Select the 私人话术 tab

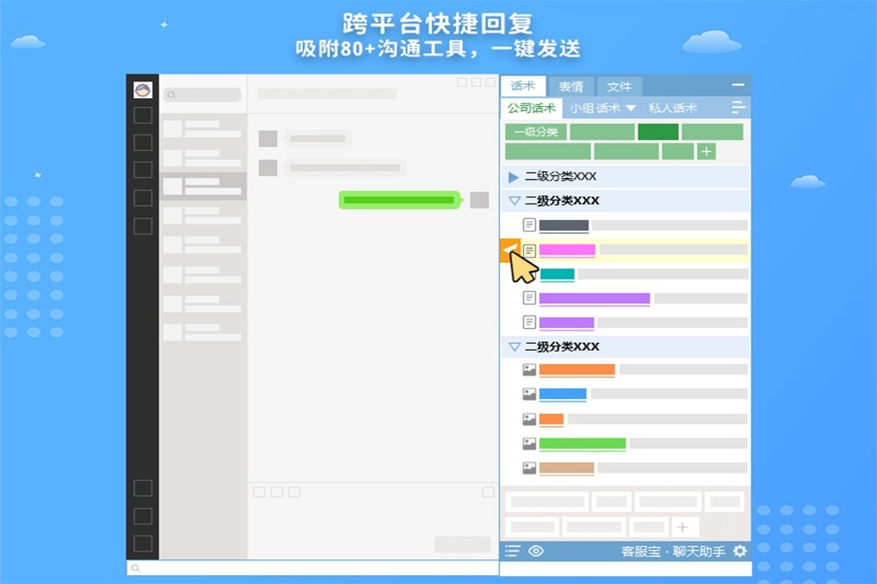click(673, 109)
